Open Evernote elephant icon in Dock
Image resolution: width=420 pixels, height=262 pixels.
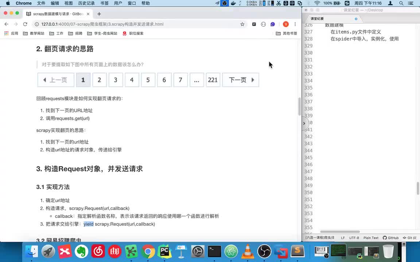(81, 251)
